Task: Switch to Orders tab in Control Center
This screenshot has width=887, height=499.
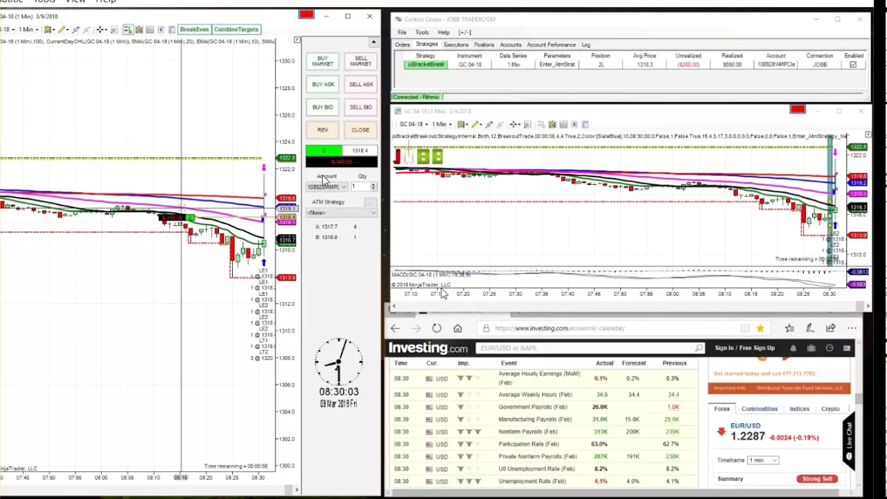Action: click(403, 45)
